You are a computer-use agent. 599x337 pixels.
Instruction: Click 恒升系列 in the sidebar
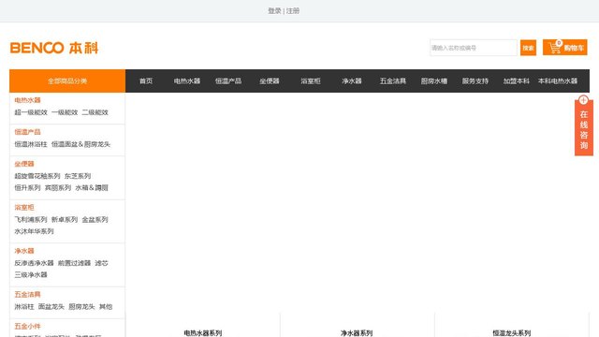(27, 187)
